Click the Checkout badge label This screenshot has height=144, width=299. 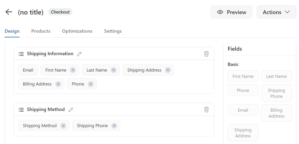[60, 12]
